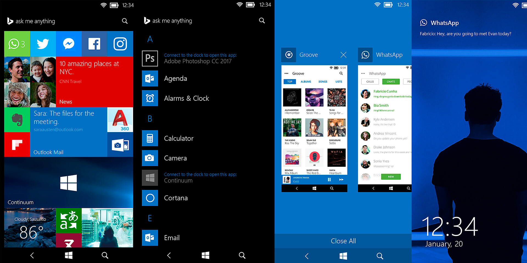Open chat with Andrea Vincent
527x263 pixels.
point(386,136)
